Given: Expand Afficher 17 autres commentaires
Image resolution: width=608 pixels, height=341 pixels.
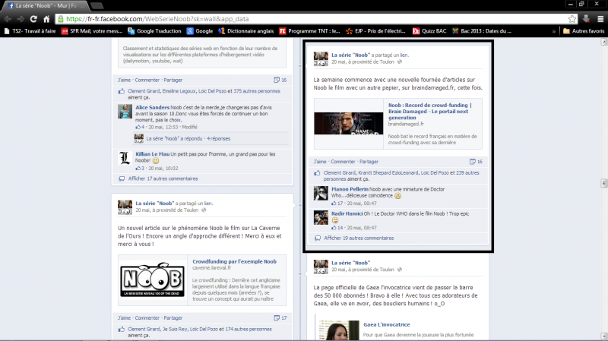Looking at the screenshot, I should [163, 178].
